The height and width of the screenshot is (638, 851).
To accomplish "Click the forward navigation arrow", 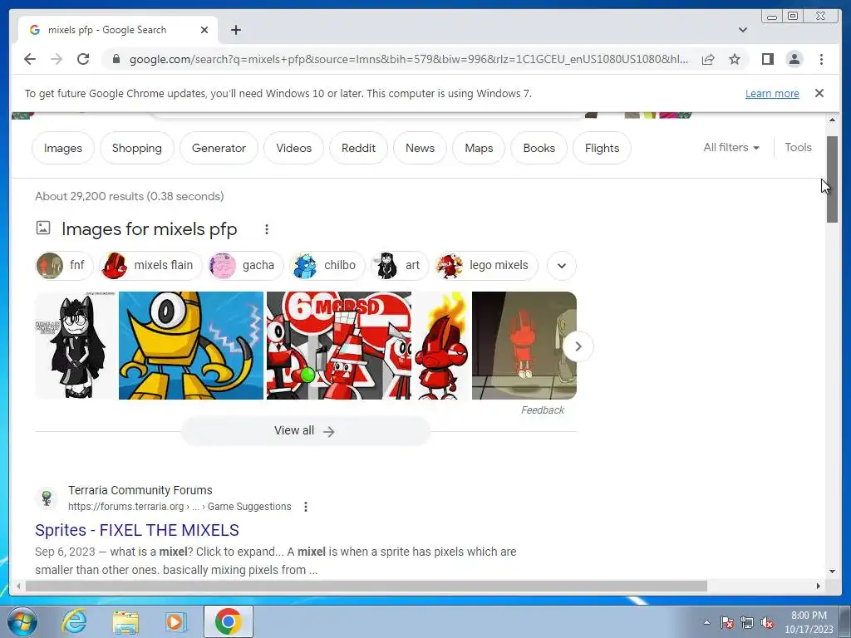I will (57, 59).
